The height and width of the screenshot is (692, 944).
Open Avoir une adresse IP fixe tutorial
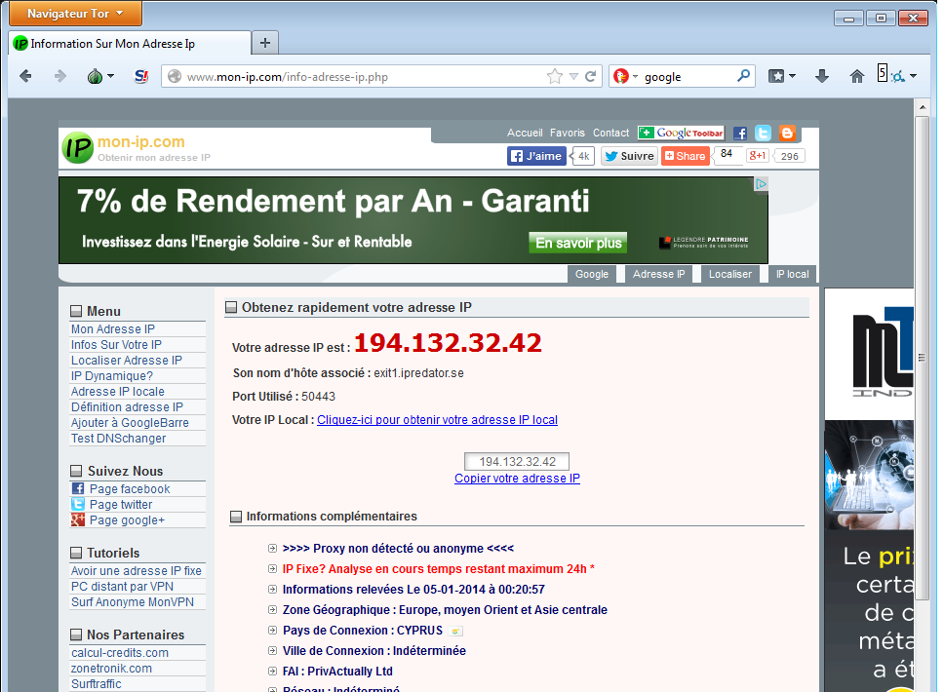(137, 571)
